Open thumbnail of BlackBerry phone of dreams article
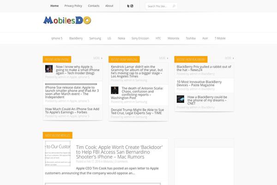This screenshot has width=277, height=185. coord(181,99)
